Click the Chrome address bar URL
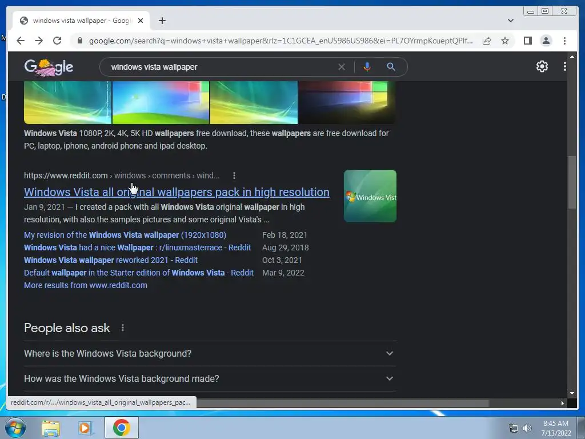Screen dimensions: 585x439 coord(281,41)
